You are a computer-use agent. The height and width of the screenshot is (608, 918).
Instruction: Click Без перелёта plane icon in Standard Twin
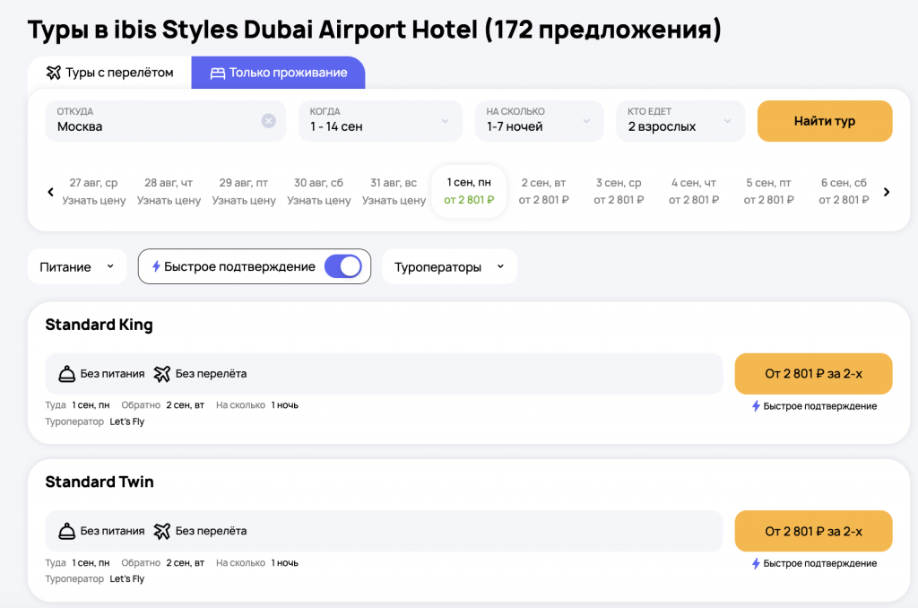click(x=161, y=531)
